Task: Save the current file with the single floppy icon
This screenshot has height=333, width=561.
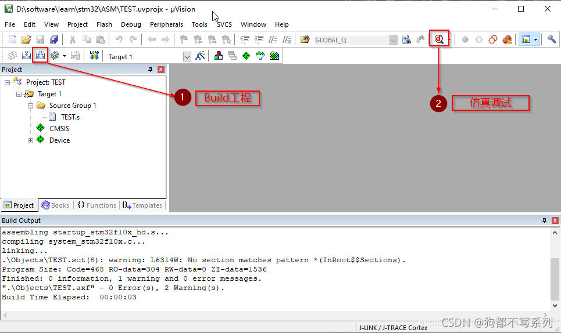Action: pyautogui.click(x=40, y=39)
